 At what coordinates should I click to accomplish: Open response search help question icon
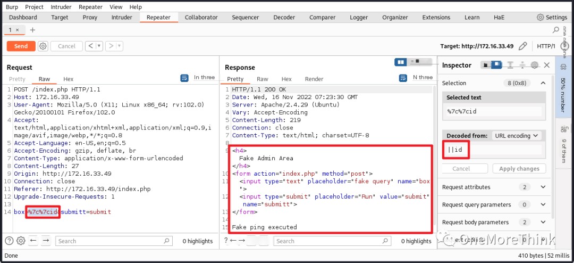tap(226, 241)
